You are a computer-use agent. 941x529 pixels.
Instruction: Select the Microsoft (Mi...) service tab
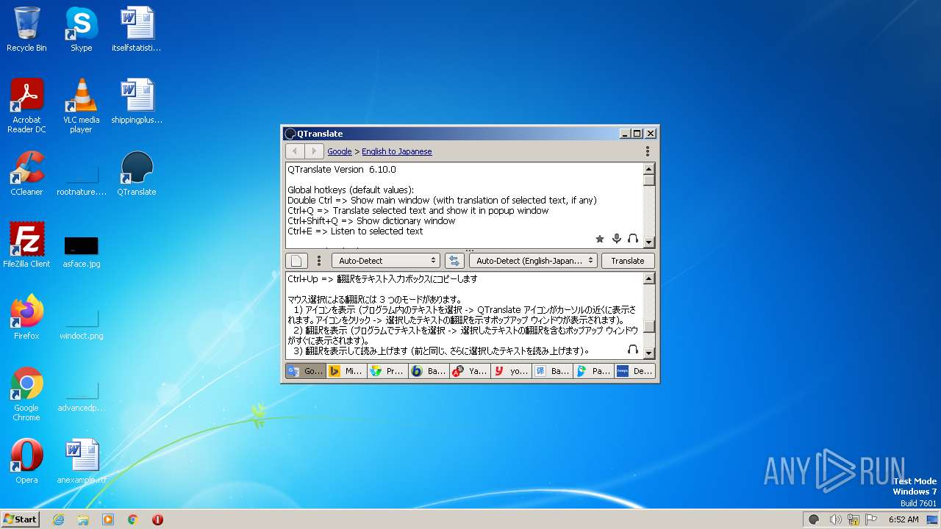pyautogui.click(x=346, y=371)
